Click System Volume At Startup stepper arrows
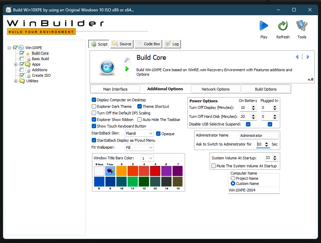321x243 pixels. (x=275, y=158)
